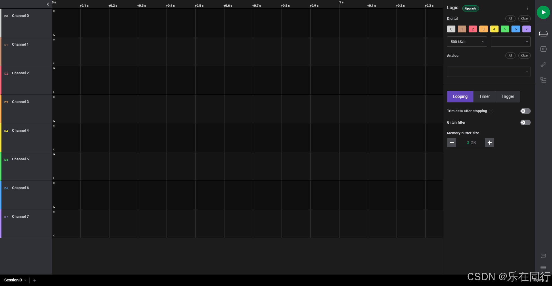Toggle digital channel 4
This screenshot has width=552, height=286.
coord(494,29)
